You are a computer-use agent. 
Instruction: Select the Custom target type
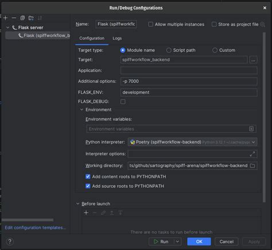tap(215, 50)
